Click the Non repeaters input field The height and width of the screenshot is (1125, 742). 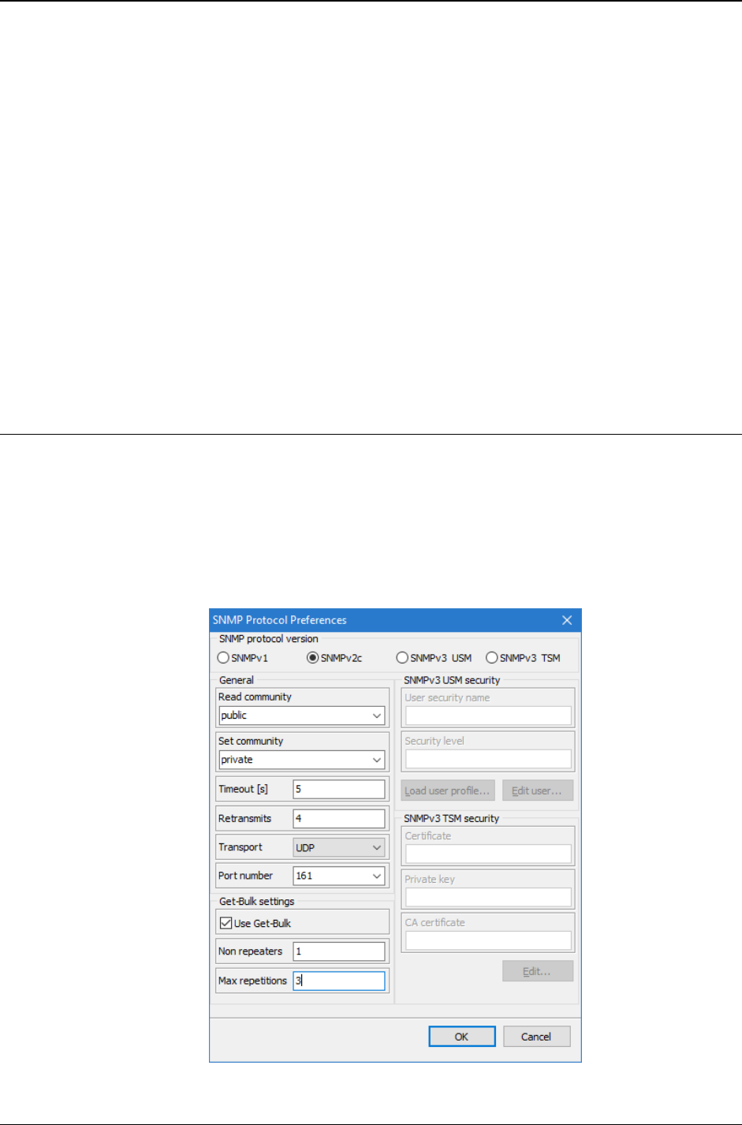[x=339, y=951]
